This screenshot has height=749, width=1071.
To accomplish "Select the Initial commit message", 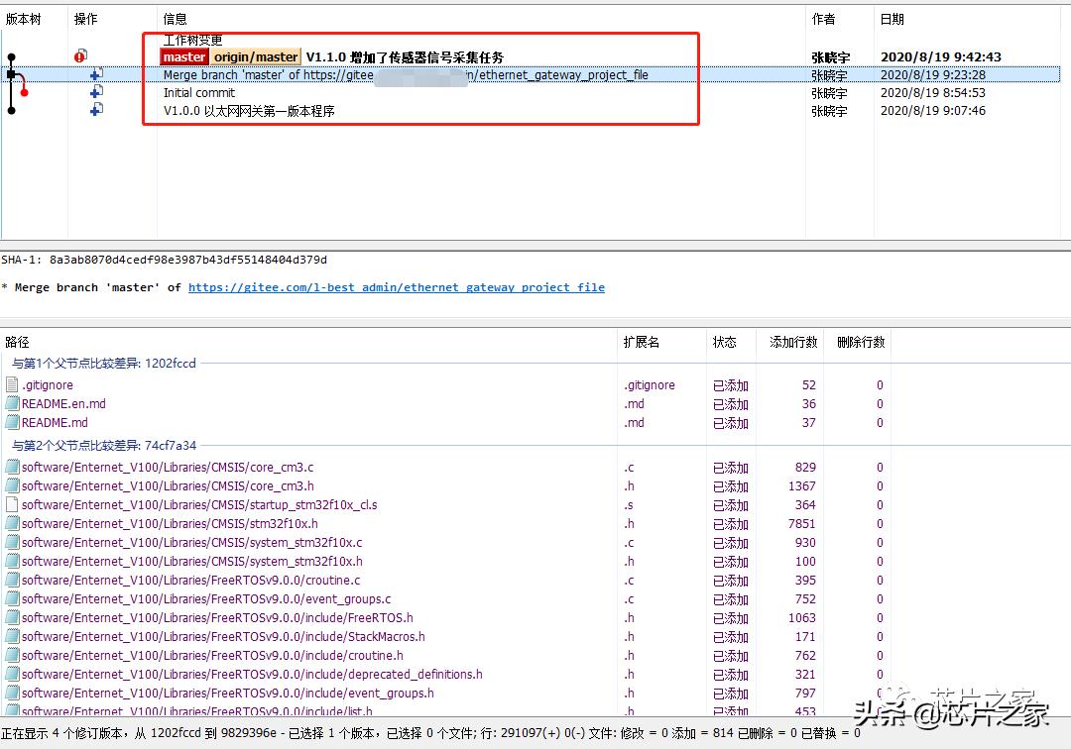I will tap(198, 93).
